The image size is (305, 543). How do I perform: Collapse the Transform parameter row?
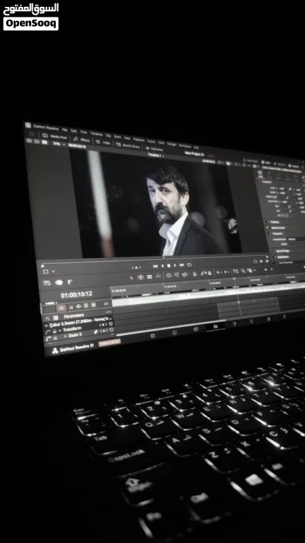pos(59,331)
